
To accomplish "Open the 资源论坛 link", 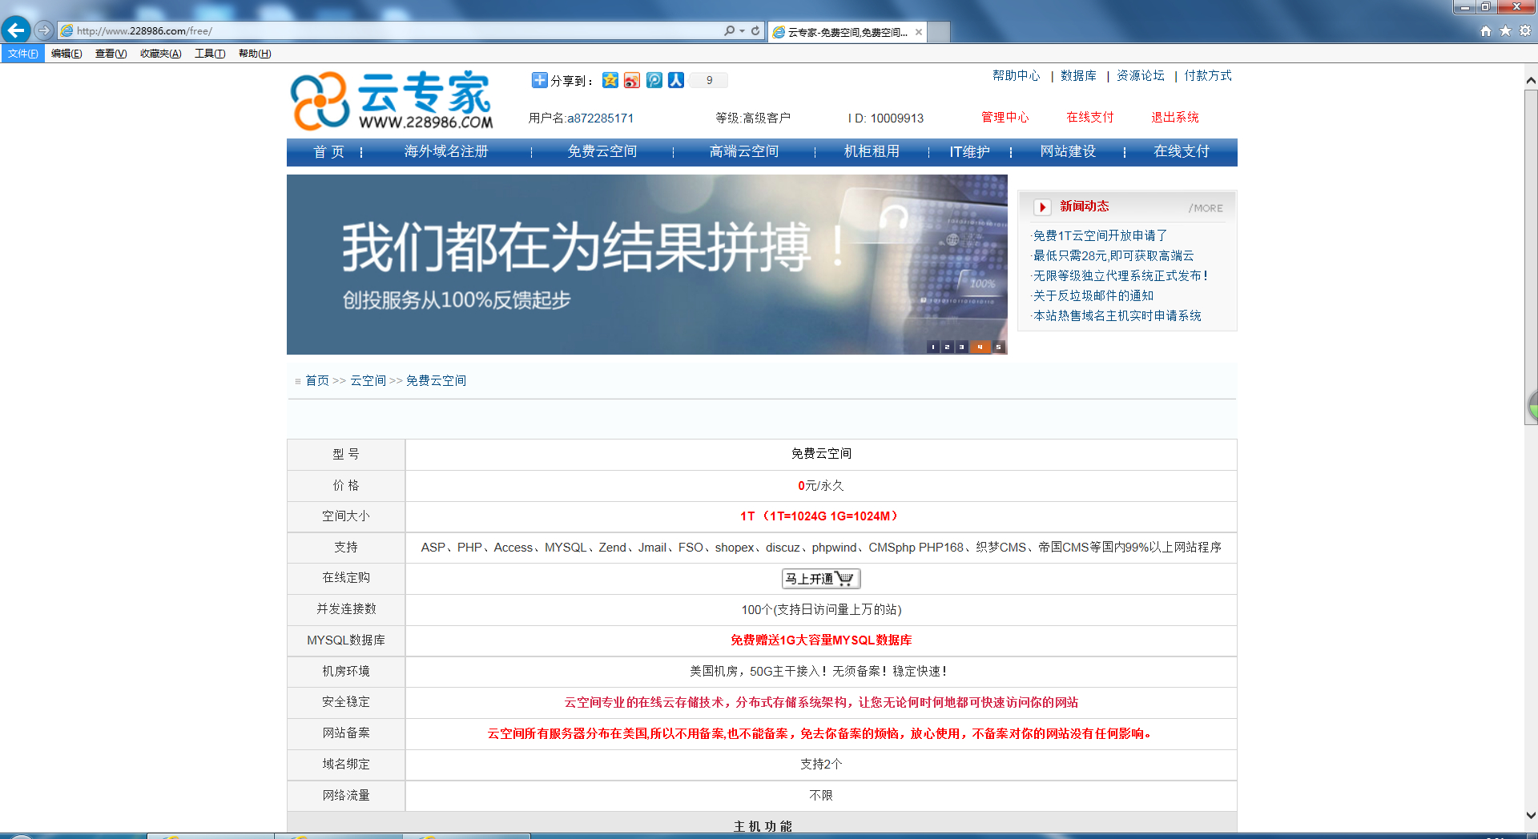I will (x=1141, y=75).
